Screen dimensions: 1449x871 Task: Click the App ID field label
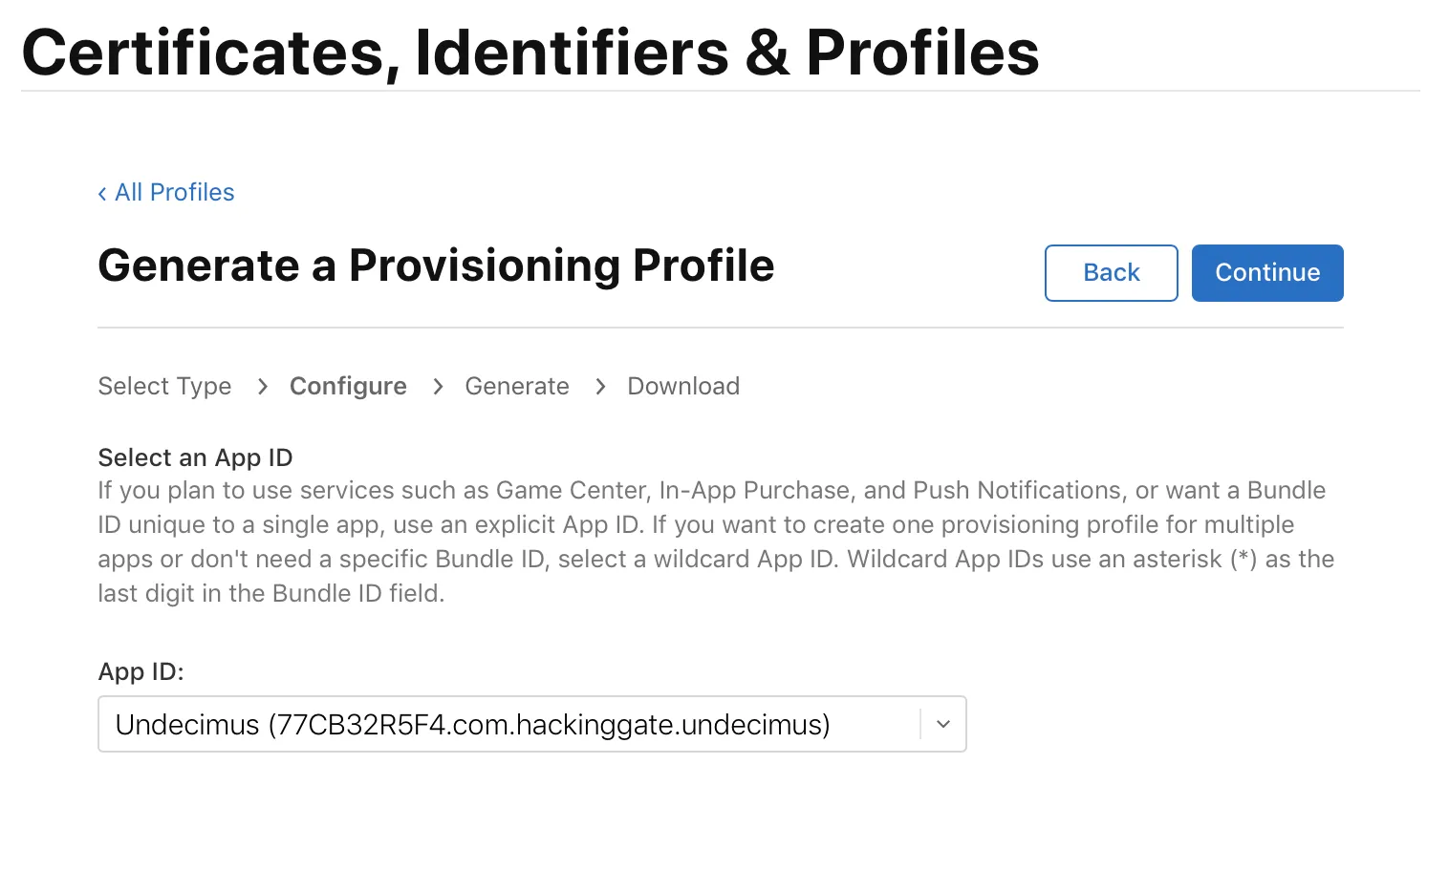(141, 671)
